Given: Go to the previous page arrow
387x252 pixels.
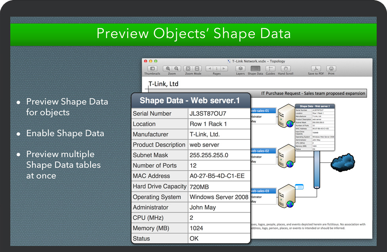Looking at the screenshot, I should pos(209,69).
